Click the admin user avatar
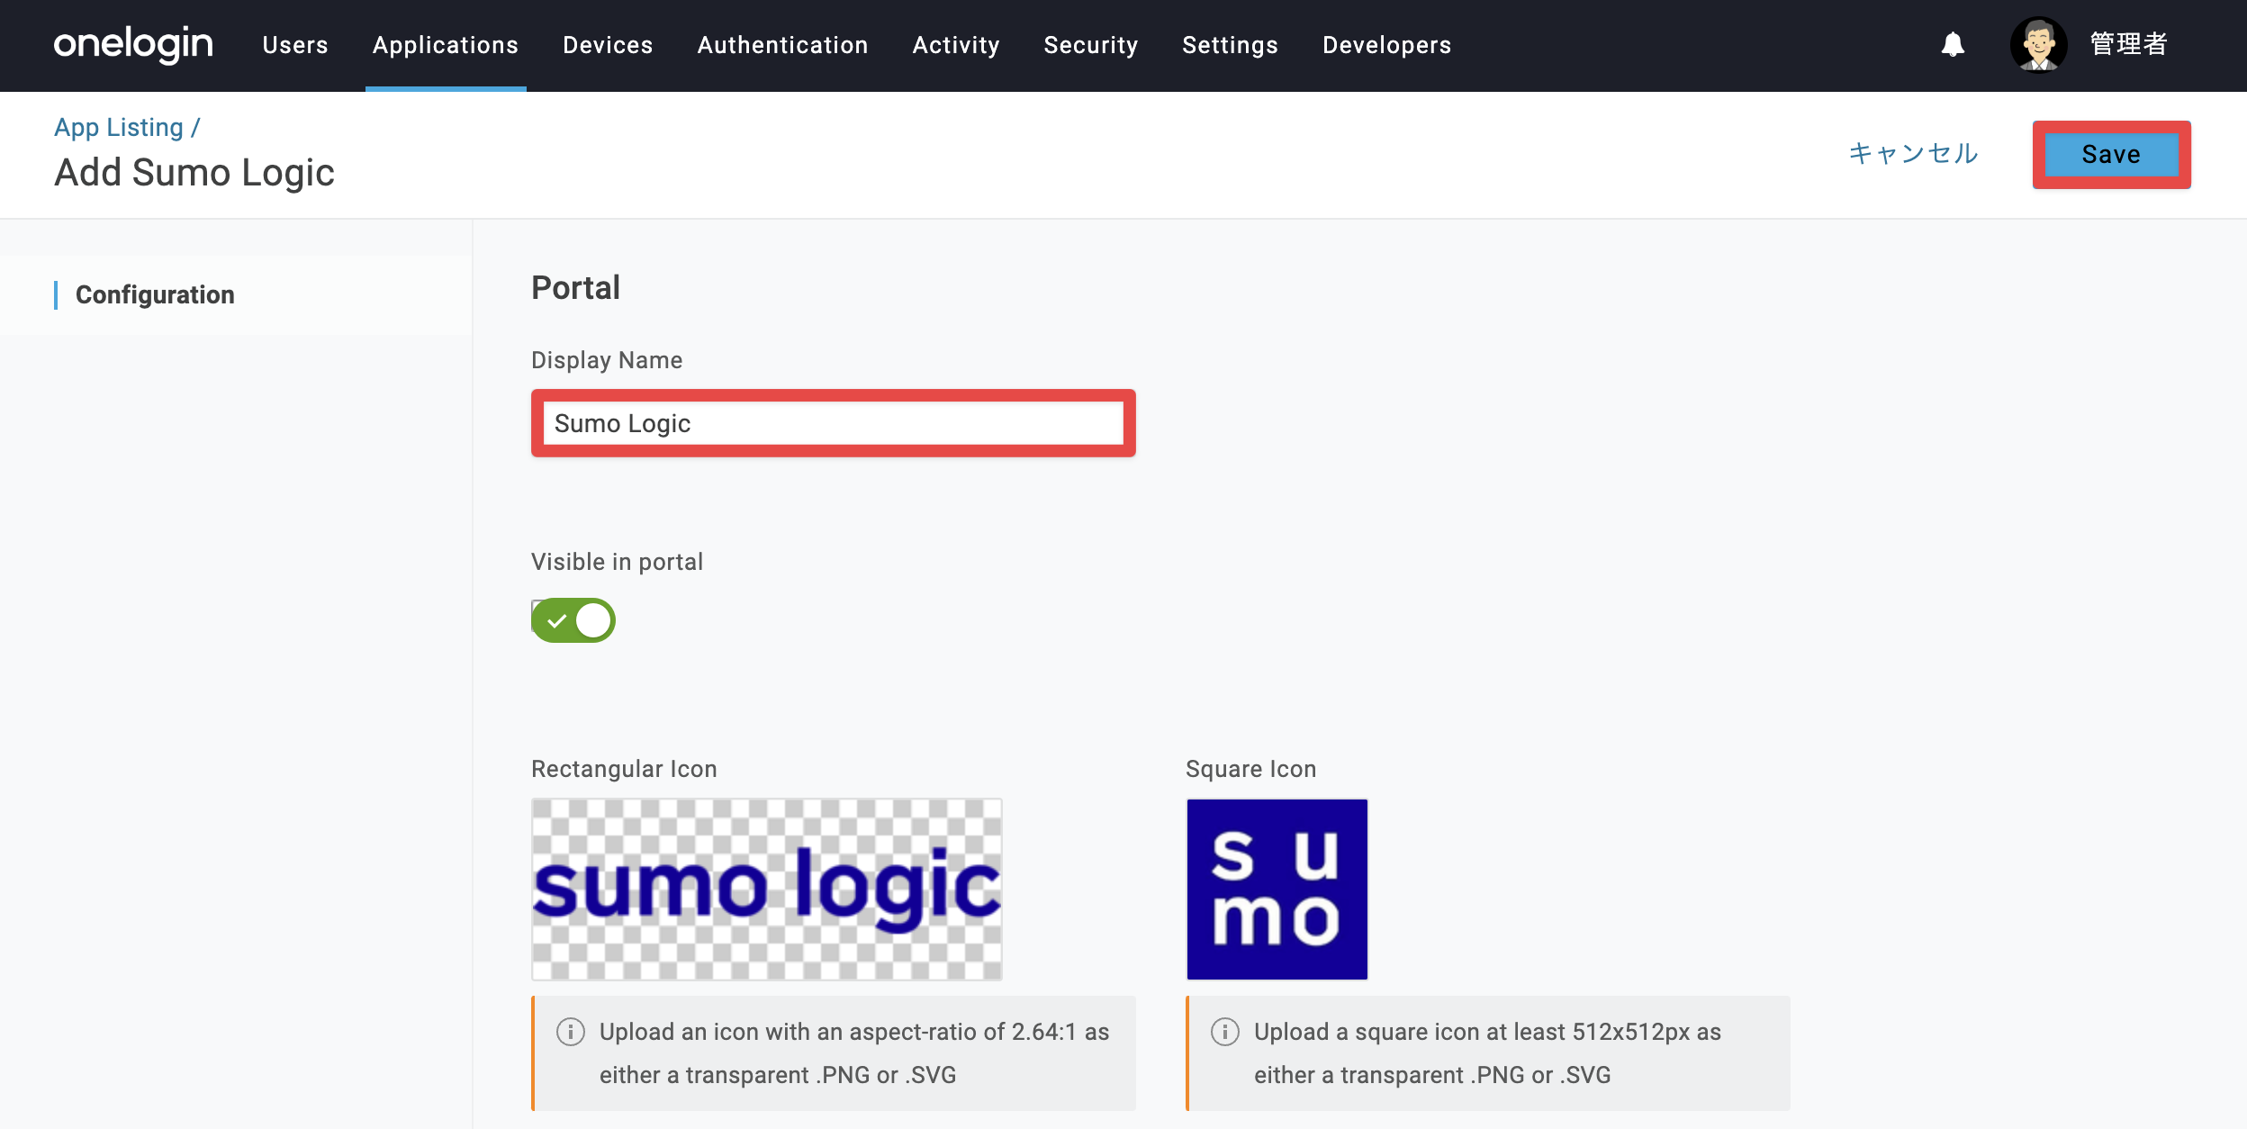The image size is (2247, 1129). tap(2038, 44)
